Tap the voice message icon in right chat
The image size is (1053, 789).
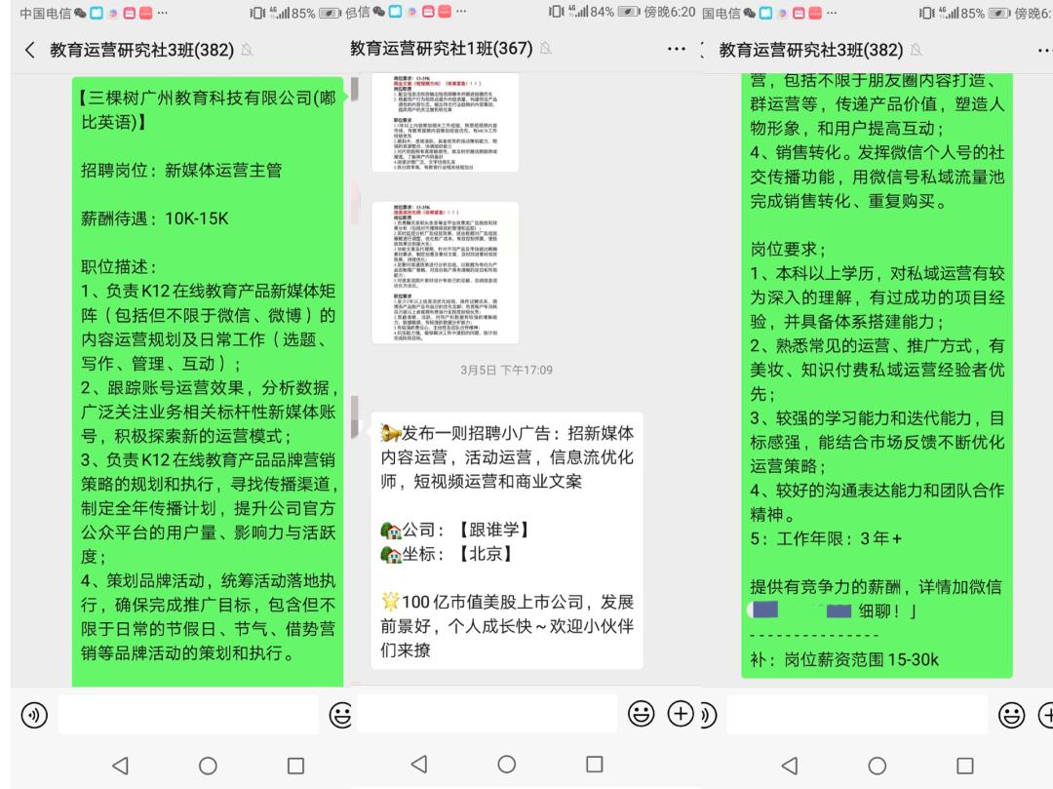point(709,713)
